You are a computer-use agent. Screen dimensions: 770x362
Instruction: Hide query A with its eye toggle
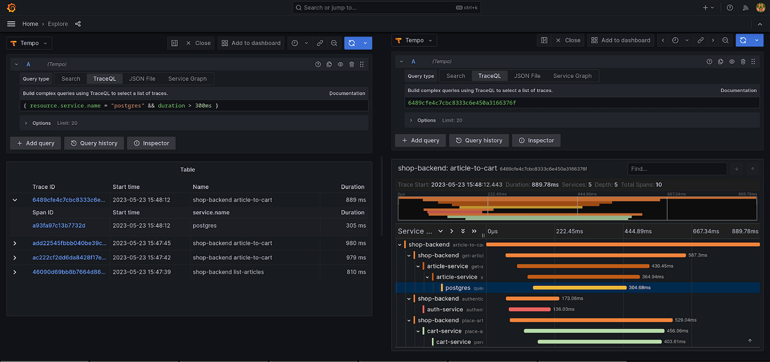(340, 64)
